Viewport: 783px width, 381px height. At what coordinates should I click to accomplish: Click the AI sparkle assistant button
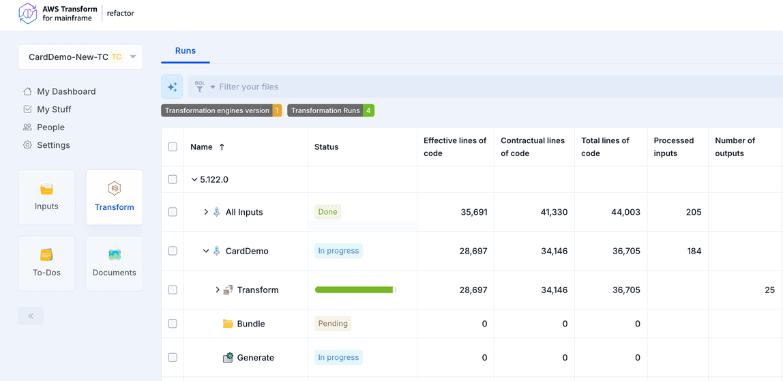(172, 87)
